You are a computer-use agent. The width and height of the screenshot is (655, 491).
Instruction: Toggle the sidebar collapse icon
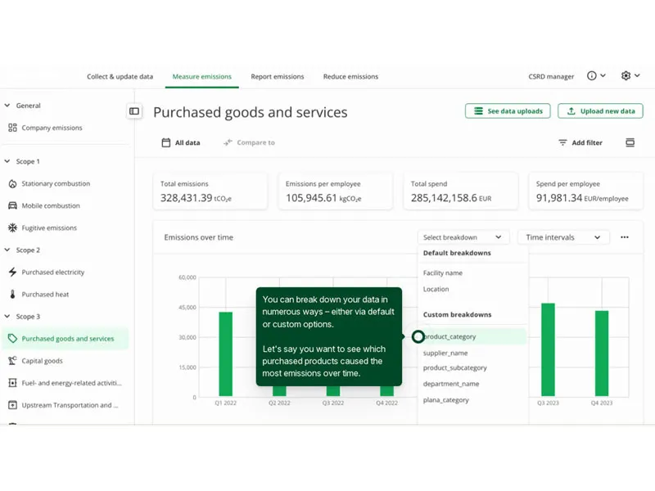[x=134, y=111]
